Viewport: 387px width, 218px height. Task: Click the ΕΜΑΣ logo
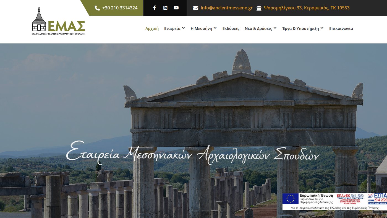pyautogui.click(x=58, y=21)
